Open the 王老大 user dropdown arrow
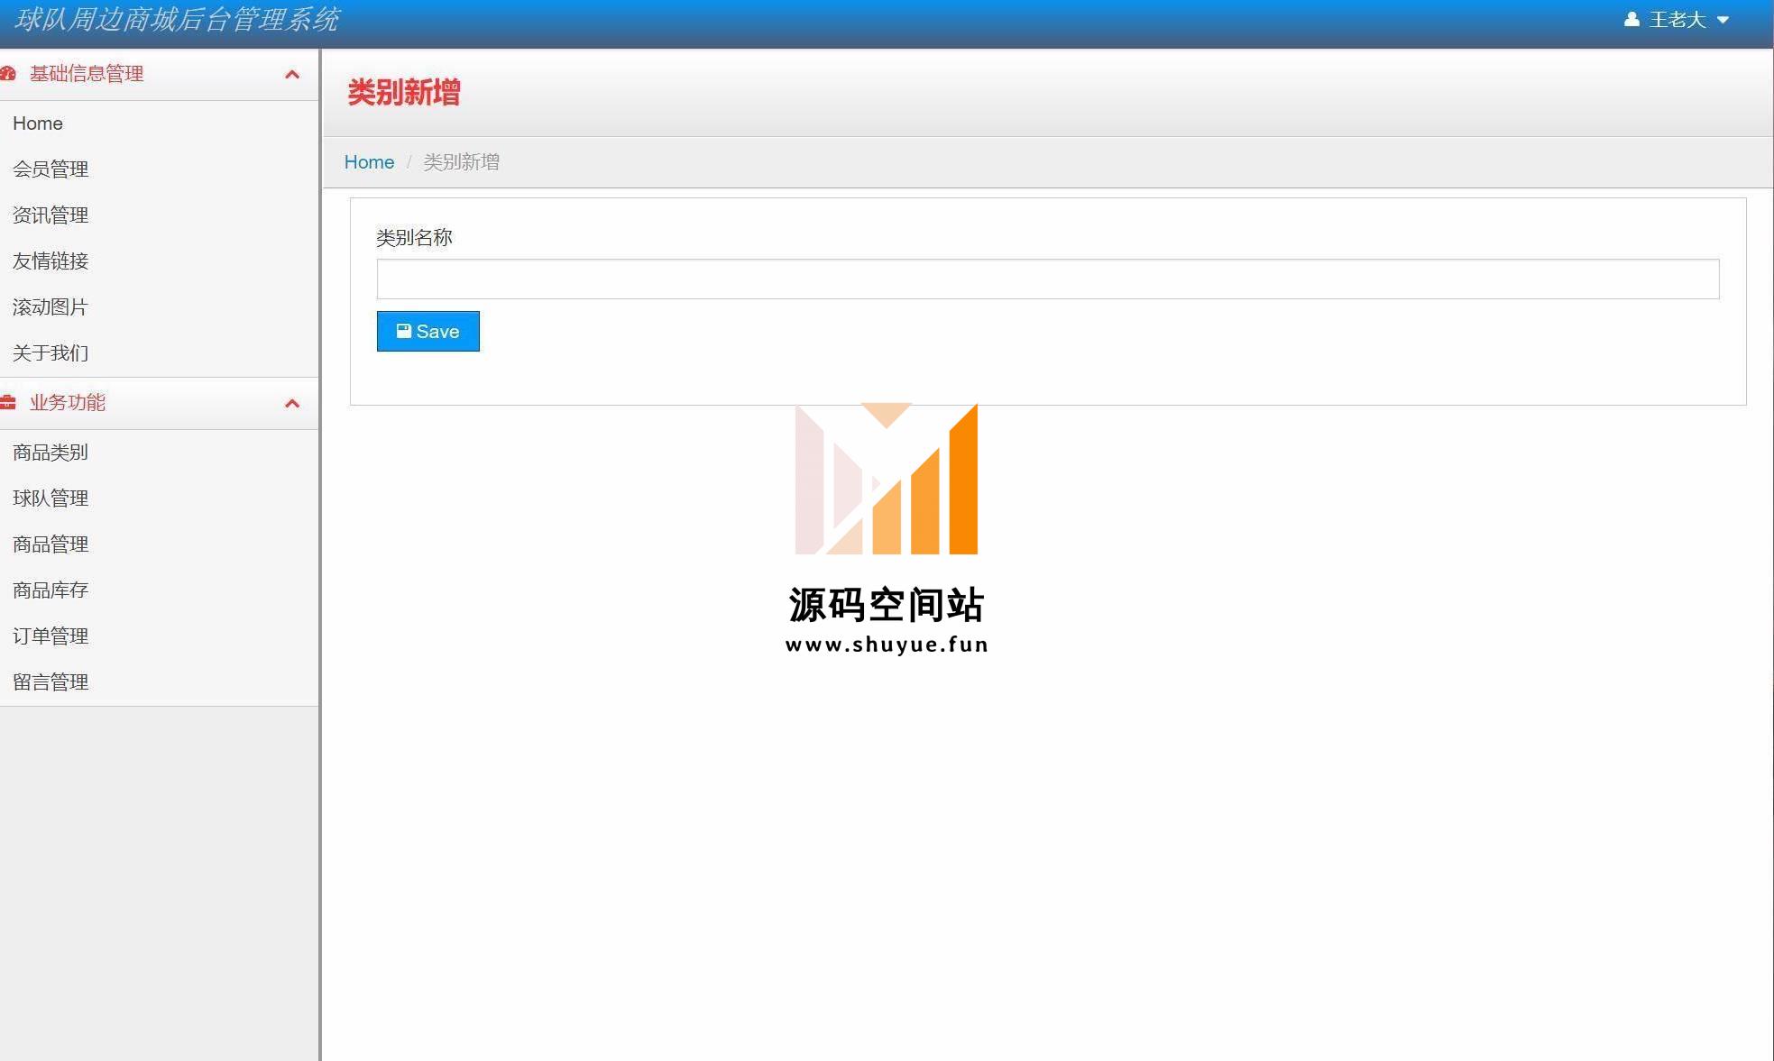Screen dimensions: 1774x1061 [1723, 20]
